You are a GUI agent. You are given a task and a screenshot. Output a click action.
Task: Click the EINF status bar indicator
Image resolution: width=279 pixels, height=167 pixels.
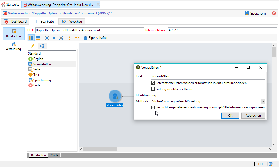pos(261,164)
